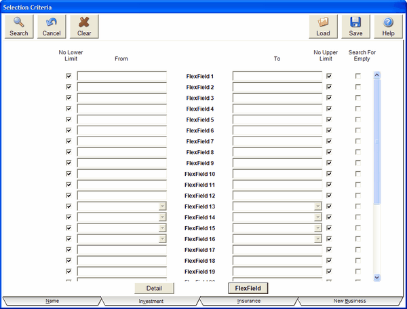407x309 pixels.
Task: Check Search For Empty for FlexField 19
Action: pos(358,272)
